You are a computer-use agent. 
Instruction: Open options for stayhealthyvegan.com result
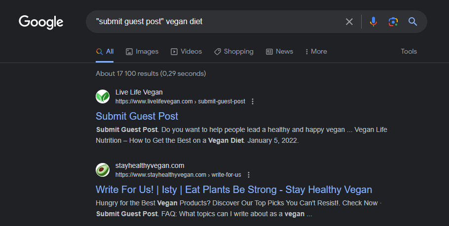click(249, 175)
